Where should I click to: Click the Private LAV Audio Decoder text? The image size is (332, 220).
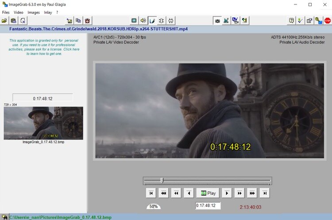coord(302,42)
